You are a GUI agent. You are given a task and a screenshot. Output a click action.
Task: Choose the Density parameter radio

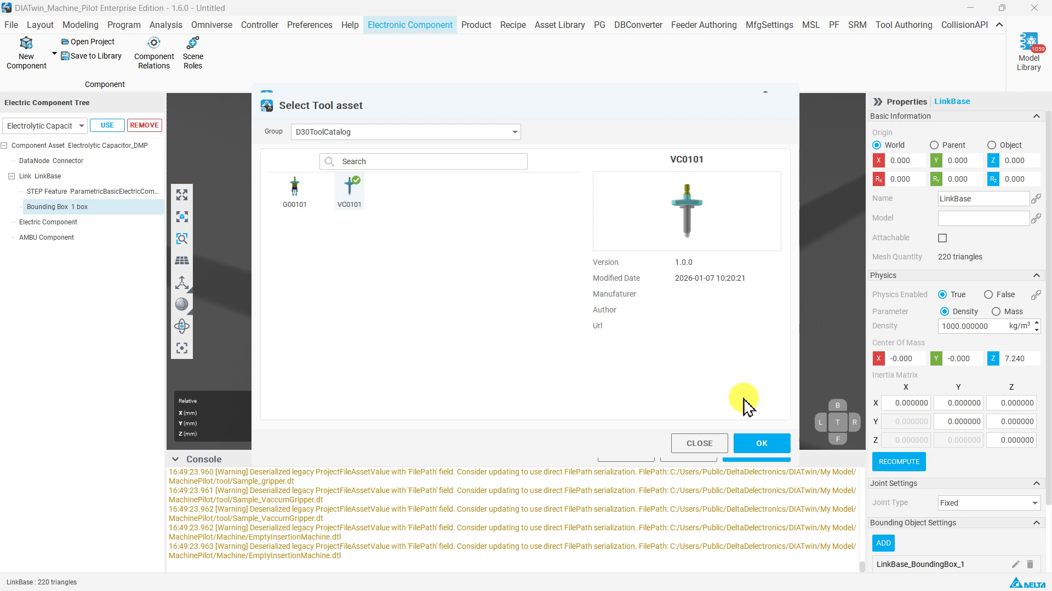[945, 311]
